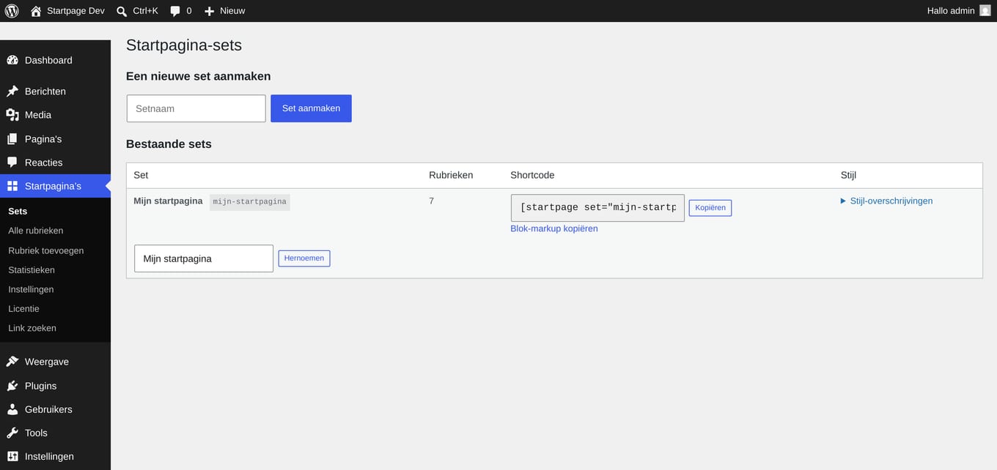This screenshot has width=997, height=470.
Task: Click the Shortcode column header
Action: pos(532,175)
